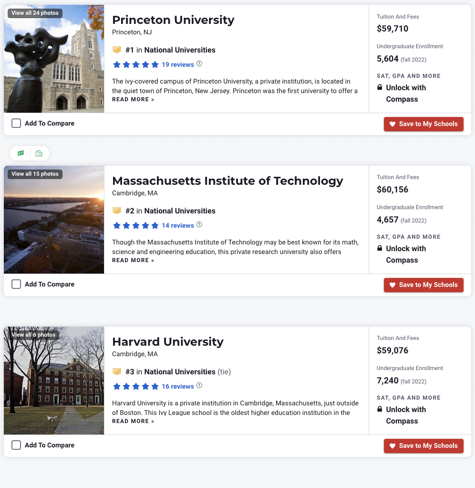Check Add To Compare for Princeton University

coord(16,123)
